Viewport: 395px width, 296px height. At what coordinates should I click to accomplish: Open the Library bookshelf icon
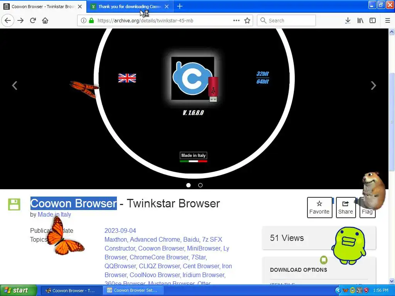point(360,20)
